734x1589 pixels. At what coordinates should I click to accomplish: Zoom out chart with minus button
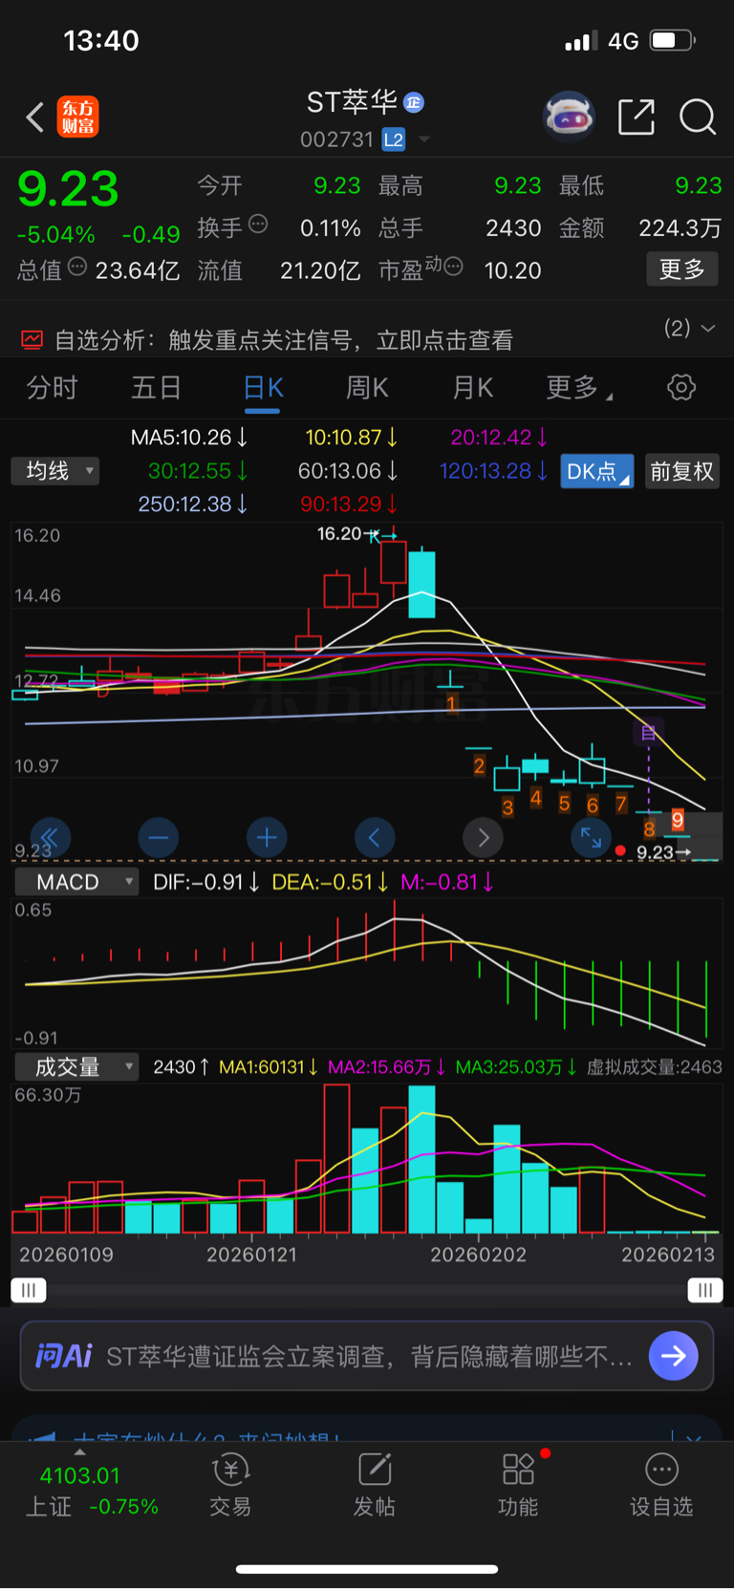(159, 838)
